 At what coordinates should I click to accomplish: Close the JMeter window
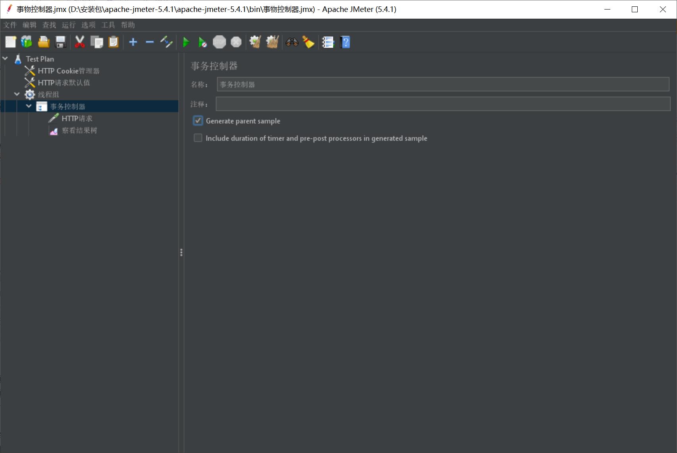pyautogui.click(x=663, y=9)
